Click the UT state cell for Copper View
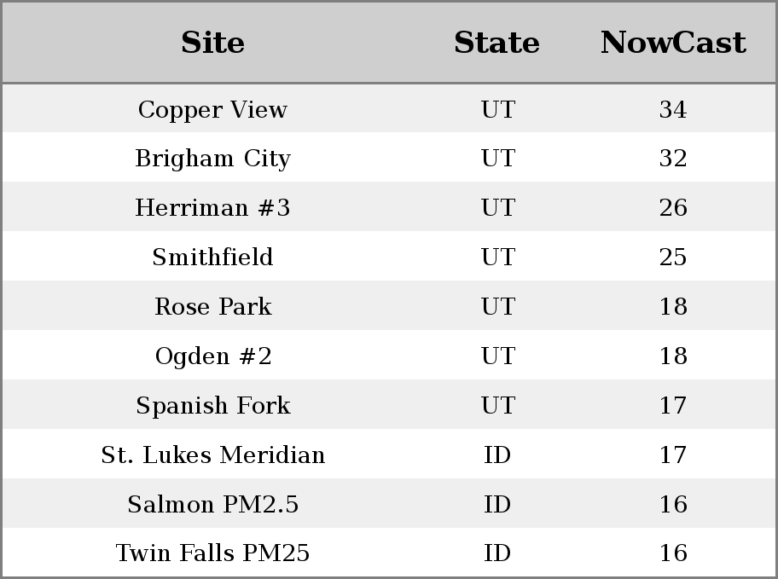The image size is (778, 579). coord(498,110)
